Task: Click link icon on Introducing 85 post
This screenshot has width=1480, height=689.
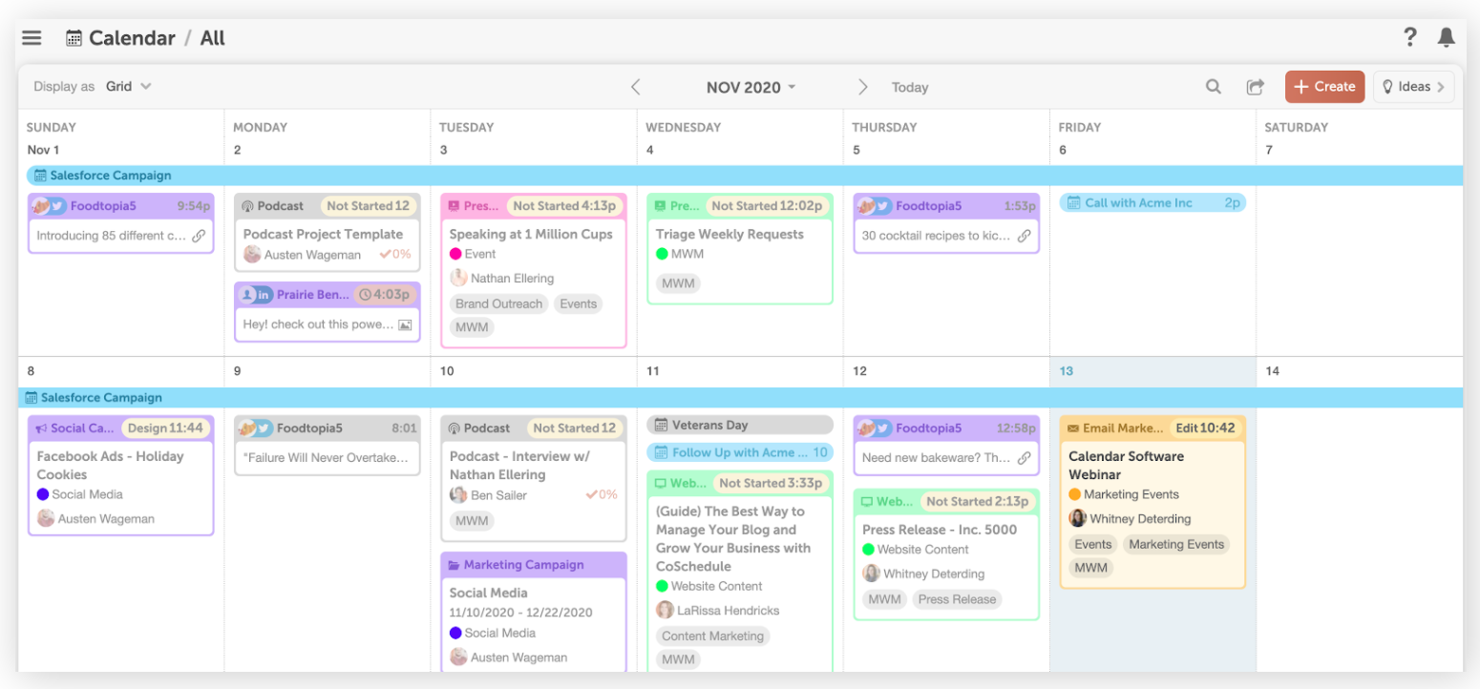Action: tap(199, 236)
